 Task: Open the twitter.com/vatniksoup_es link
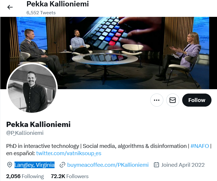click(x=68, y=153)
